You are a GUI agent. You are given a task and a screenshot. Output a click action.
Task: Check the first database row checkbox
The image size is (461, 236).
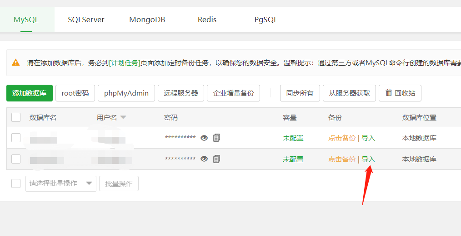tap(16, 138)
